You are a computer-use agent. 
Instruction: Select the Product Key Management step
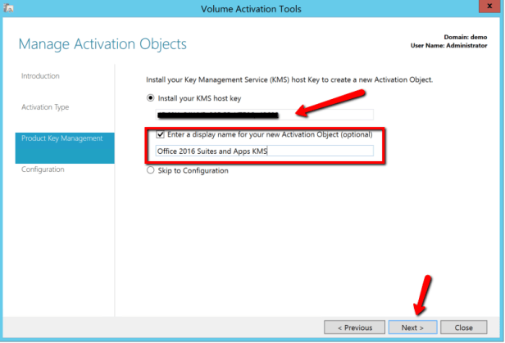pos(62,138)
